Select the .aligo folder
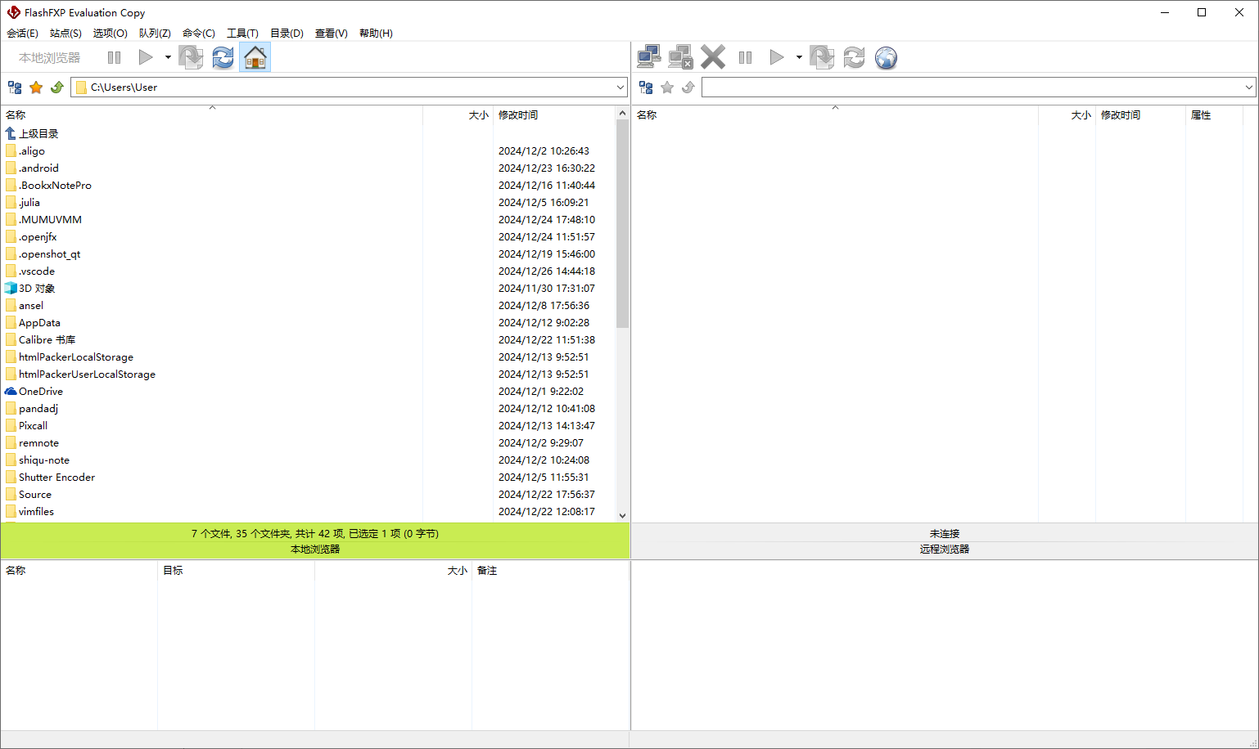The image size is (1259, 749). (x=32, y=151)
